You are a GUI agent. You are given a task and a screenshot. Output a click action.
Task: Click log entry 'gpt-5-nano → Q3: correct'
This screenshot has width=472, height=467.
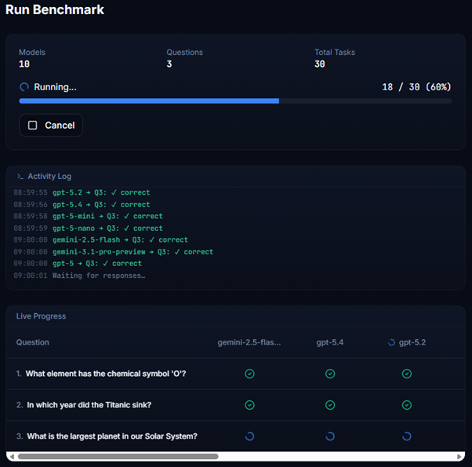107,228
